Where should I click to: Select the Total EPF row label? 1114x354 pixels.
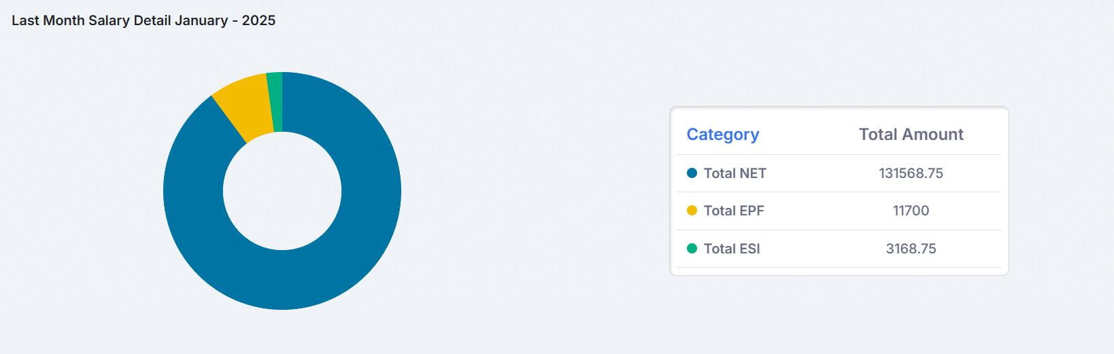(734, 211)
